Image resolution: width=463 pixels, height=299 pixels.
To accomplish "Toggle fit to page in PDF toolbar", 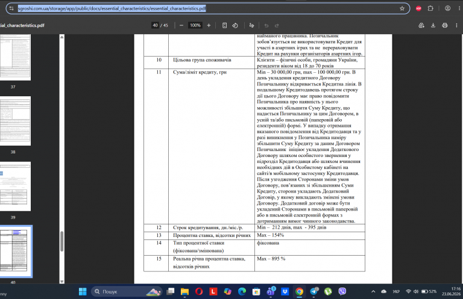I will 224,25.
